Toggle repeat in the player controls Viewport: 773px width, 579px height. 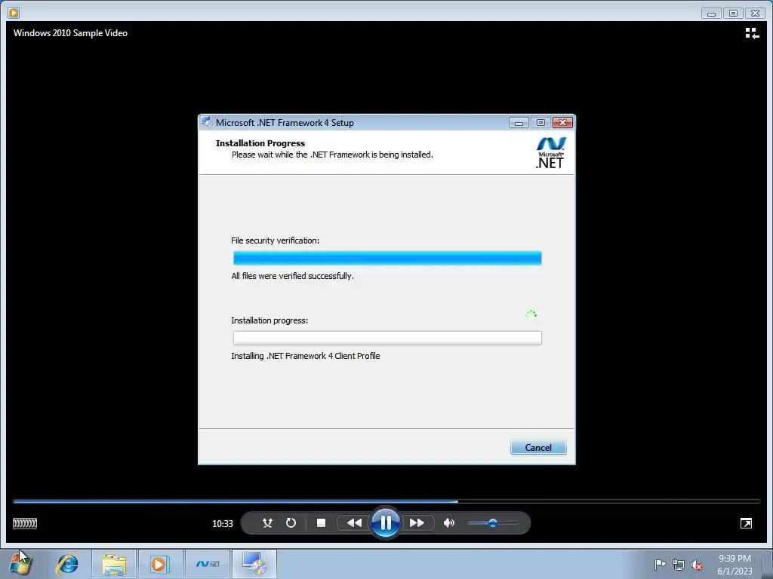[291, 523]
